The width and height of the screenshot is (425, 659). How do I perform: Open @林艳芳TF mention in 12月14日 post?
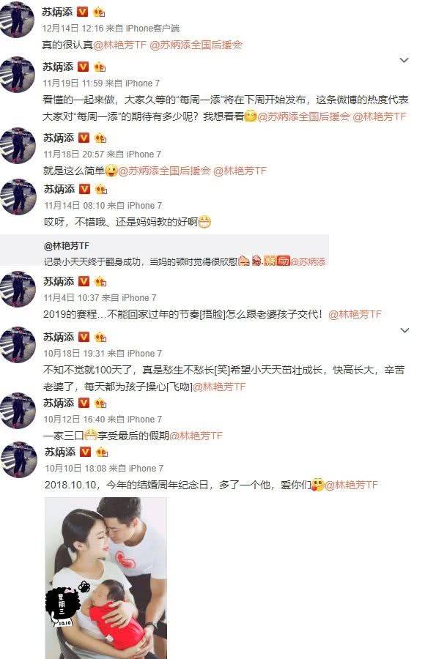[x=120, y=45]
